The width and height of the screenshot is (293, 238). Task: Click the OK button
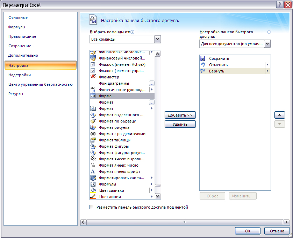point(248,231)
